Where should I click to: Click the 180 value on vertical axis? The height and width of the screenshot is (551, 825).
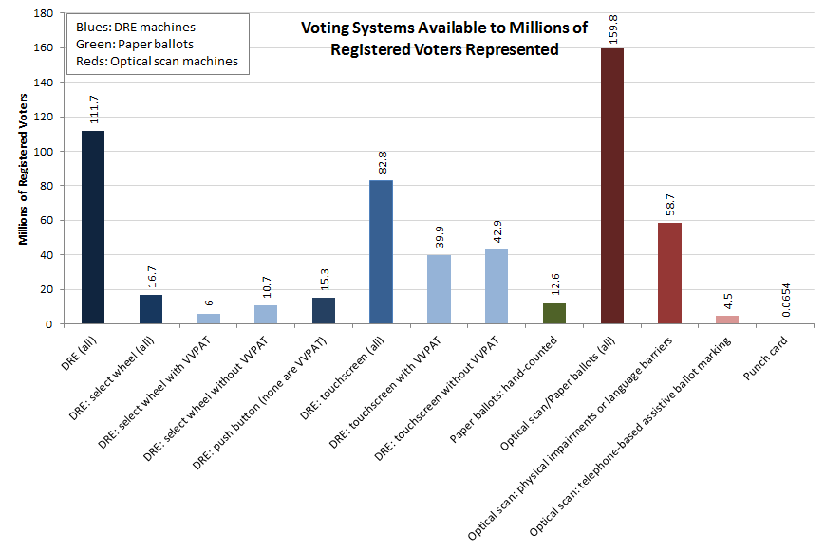(x=43, y=13)
